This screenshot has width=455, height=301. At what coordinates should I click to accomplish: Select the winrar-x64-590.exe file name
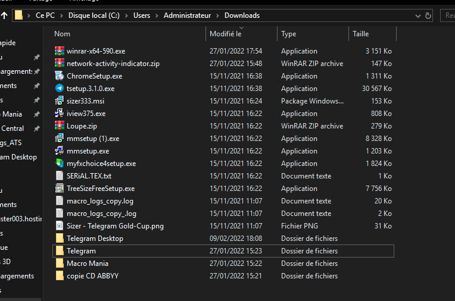tap(96, 51)
